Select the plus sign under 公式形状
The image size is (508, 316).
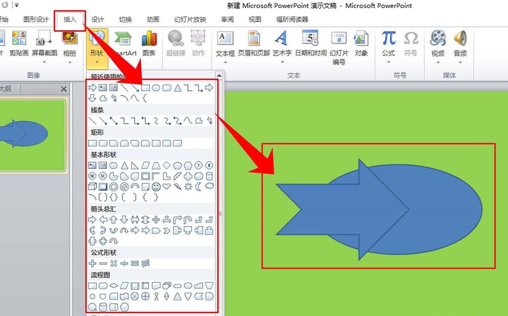tap(92, 264)
